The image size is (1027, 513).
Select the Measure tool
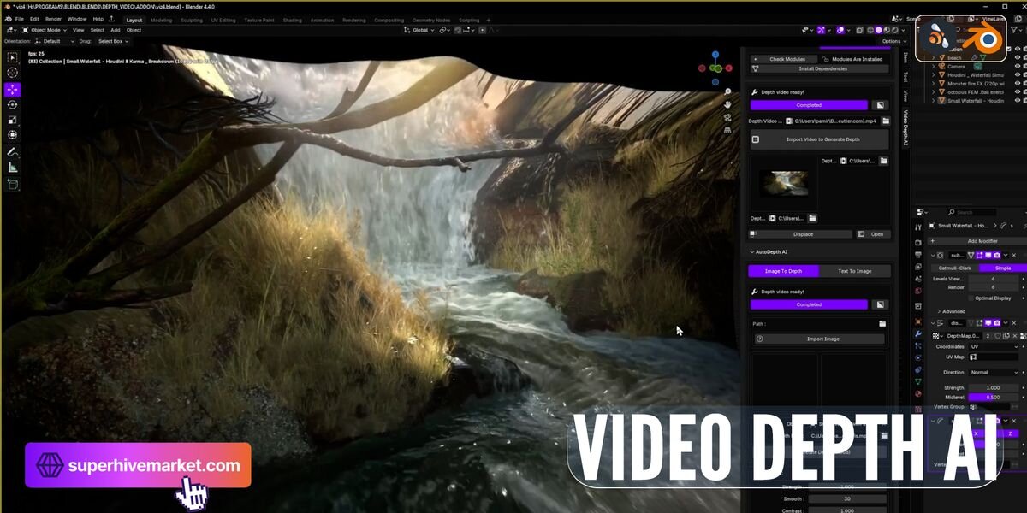pyautogui.click(x=13, y=168)
